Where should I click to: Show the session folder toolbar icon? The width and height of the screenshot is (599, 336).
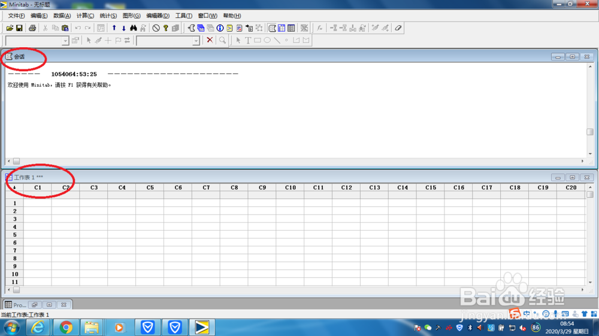tap(191, 28)
